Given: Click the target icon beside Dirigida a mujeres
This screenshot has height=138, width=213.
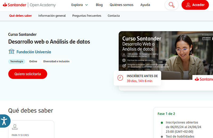Looking at the screenshot, I should (x=124, y=66).
